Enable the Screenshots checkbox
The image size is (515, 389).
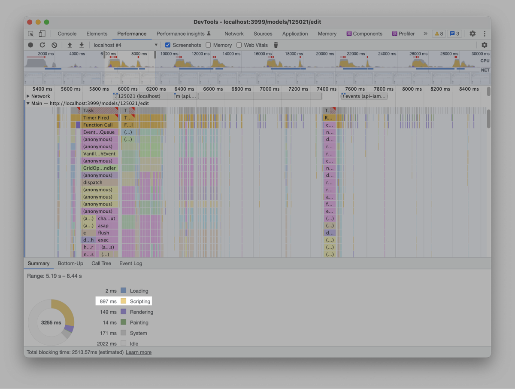[168, 45]
